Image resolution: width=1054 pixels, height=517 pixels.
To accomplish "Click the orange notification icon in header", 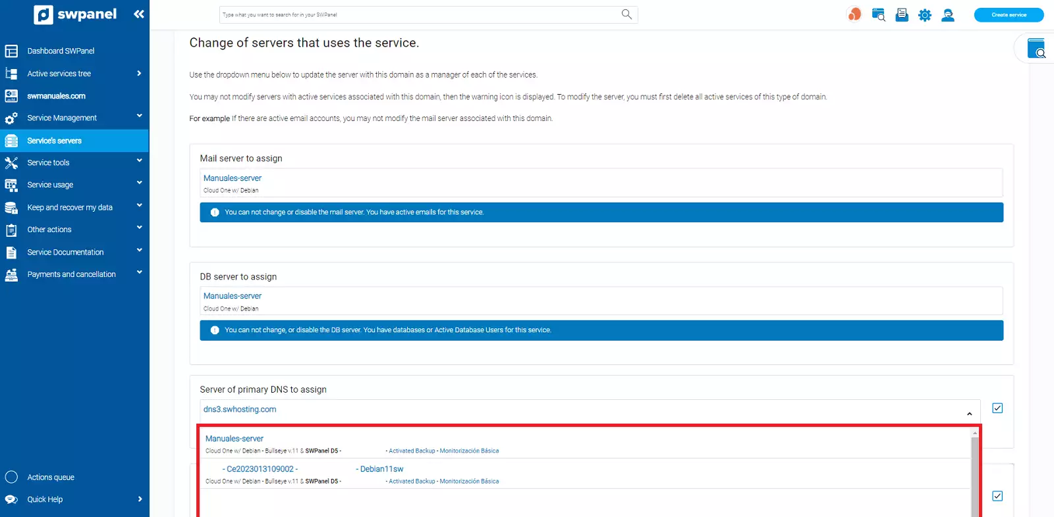I will click(854, 14).
